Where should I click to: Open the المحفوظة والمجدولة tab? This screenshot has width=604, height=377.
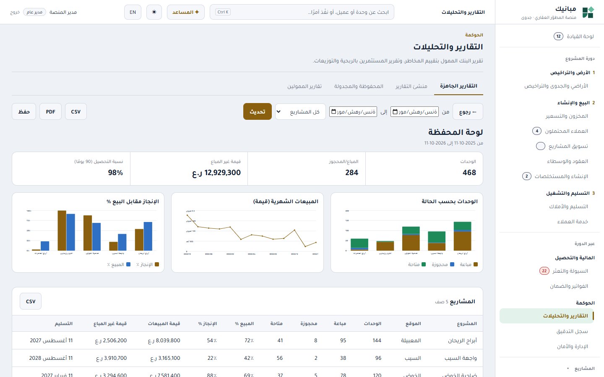(359, 86)
